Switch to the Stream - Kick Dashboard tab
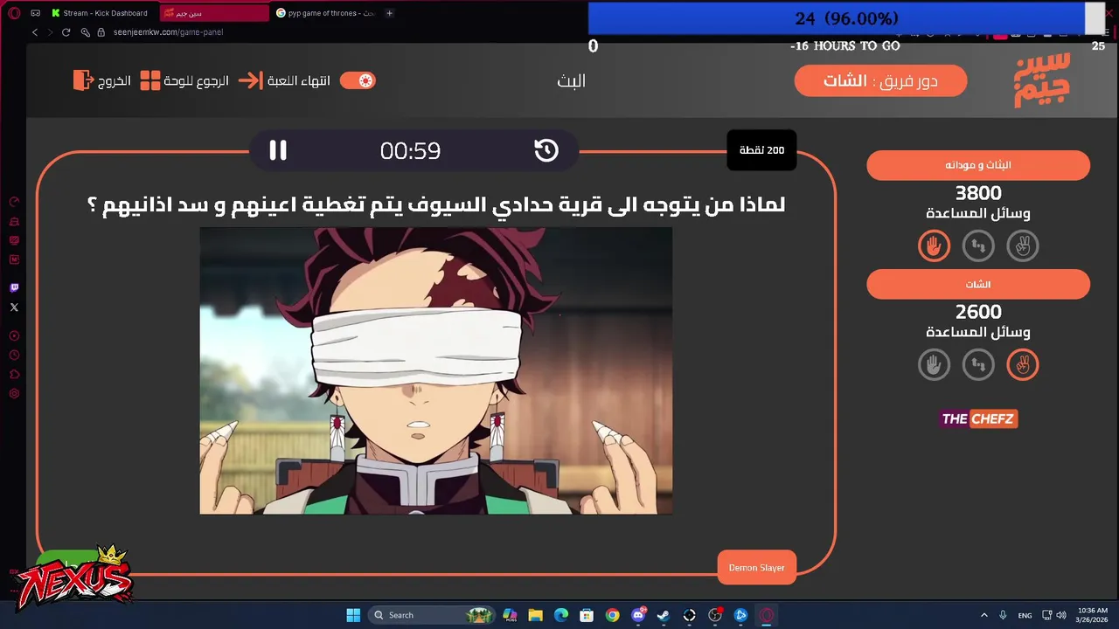The height and width of the screenshot is (629, 1119). (101, 13)
